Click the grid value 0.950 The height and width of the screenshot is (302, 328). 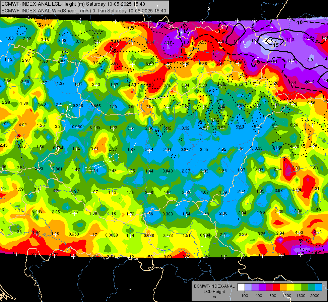click(77, 127)
